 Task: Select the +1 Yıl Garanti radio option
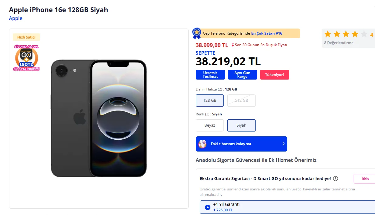pos(208,207)
